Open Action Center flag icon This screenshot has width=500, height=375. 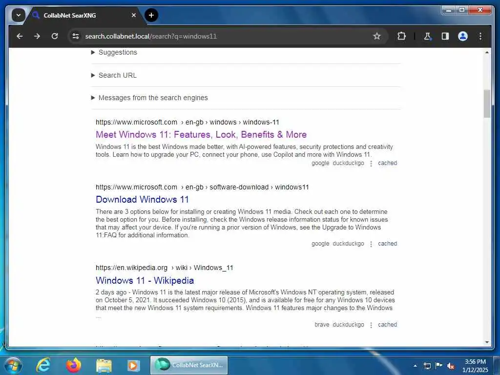click(439, 366)
